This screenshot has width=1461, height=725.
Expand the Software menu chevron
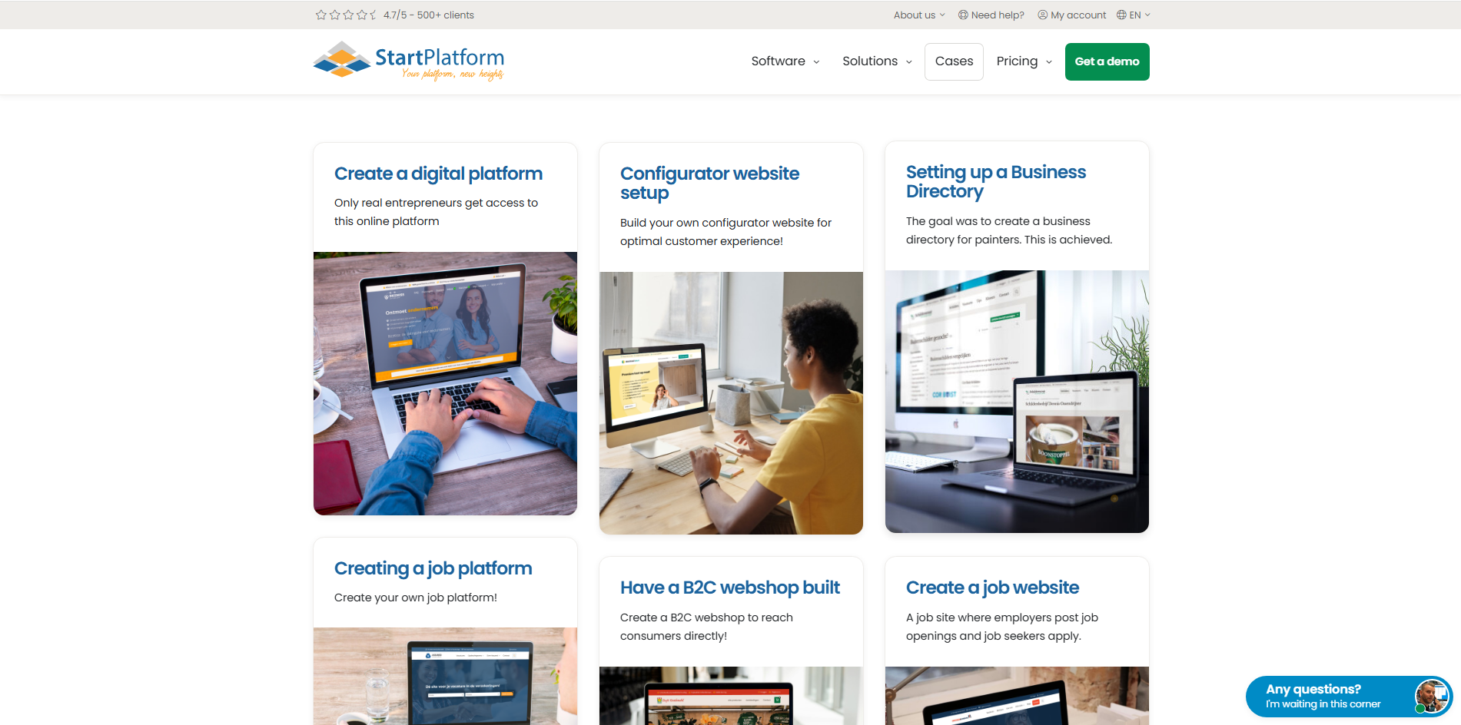click(816, 62)
